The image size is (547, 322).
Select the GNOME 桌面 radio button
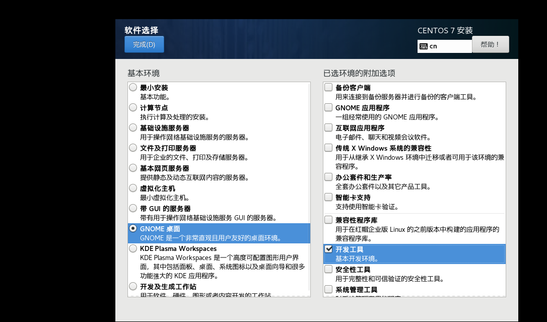(x=133, y=228)
